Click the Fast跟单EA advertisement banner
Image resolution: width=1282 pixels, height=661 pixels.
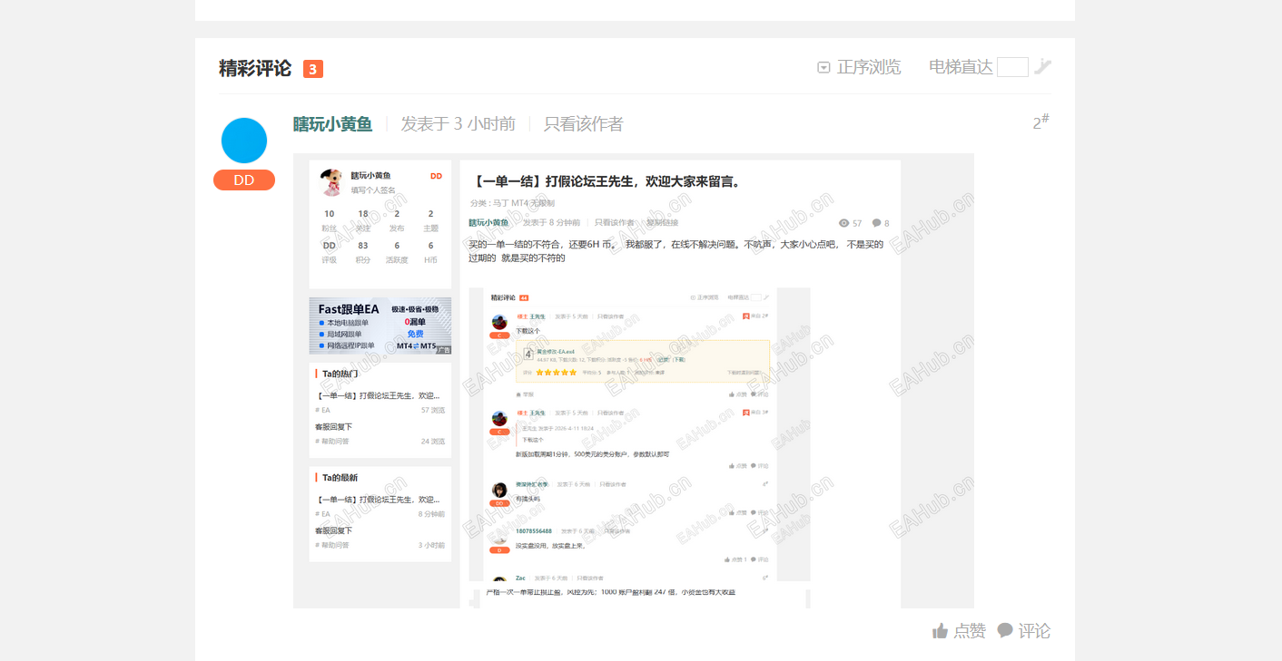380,326
